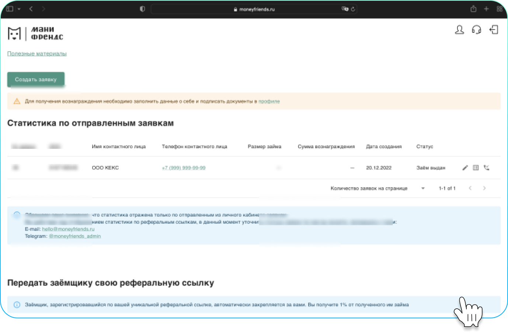Click the logout door icon

pos(494,30)
